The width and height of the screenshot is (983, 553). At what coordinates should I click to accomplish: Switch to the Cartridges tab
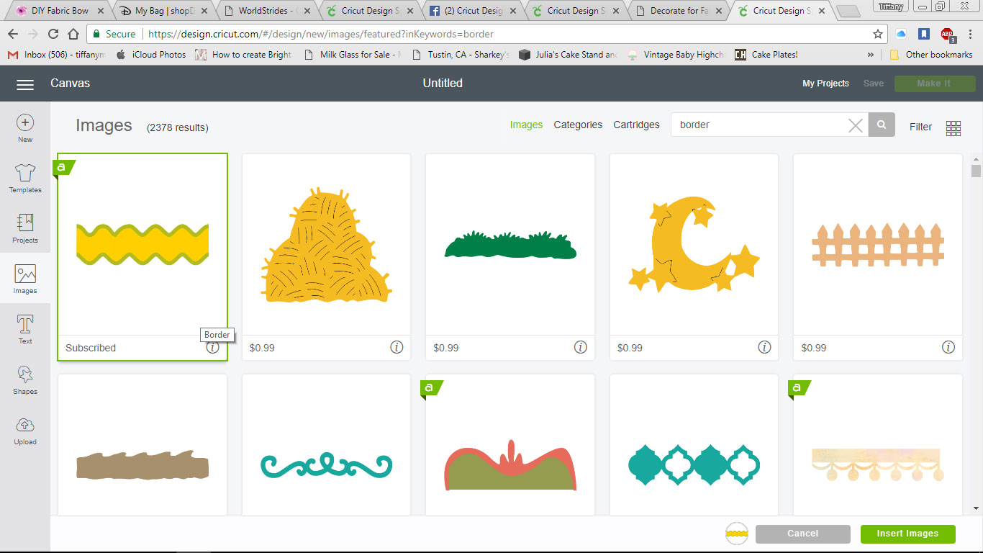coord(636,125)
